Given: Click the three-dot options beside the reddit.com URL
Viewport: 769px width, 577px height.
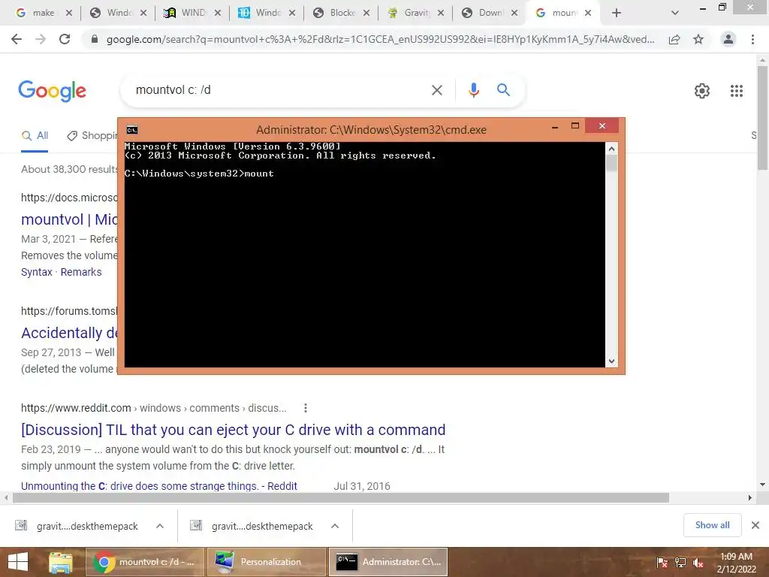Looking at the screenshot, I should tap(305, 408).
